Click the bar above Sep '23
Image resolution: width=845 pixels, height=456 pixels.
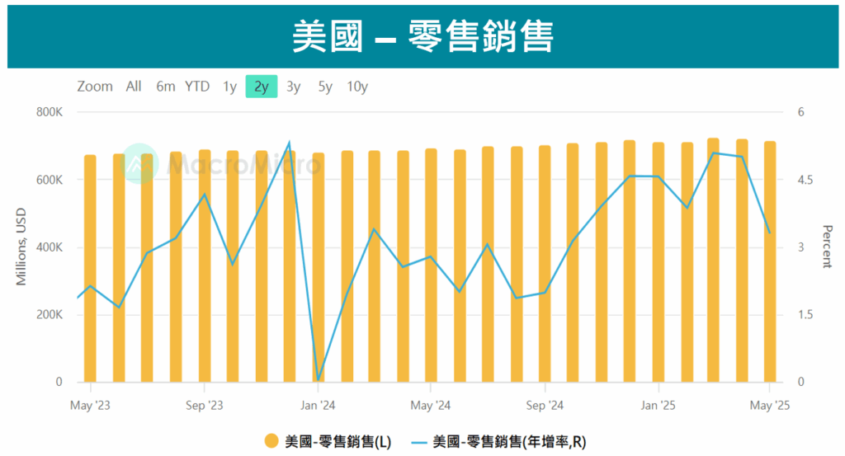tap(205, 266)
